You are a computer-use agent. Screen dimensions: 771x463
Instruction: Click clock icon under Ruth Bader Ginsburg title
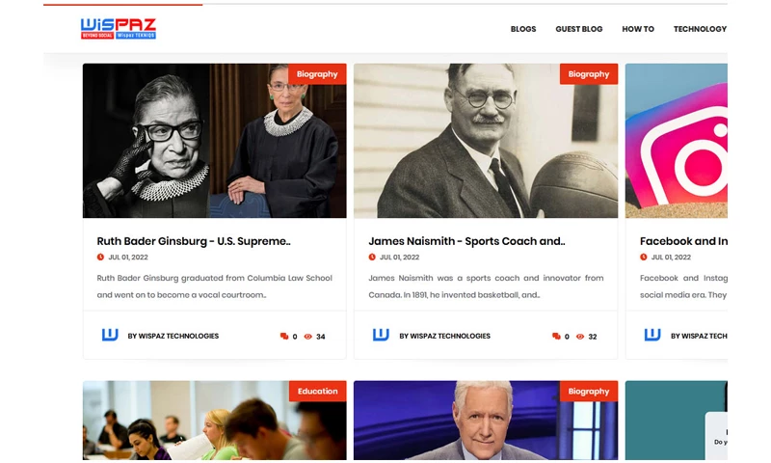pos(100,257)
